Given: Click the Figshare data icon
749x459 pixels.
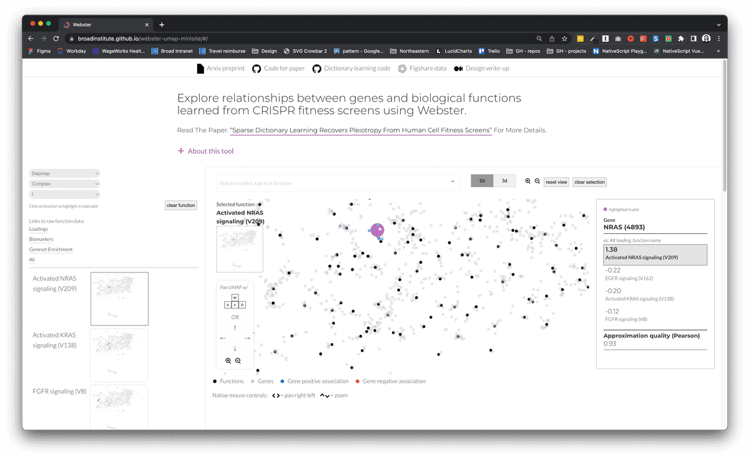Looking at the screenshot, I should [402, 68].
